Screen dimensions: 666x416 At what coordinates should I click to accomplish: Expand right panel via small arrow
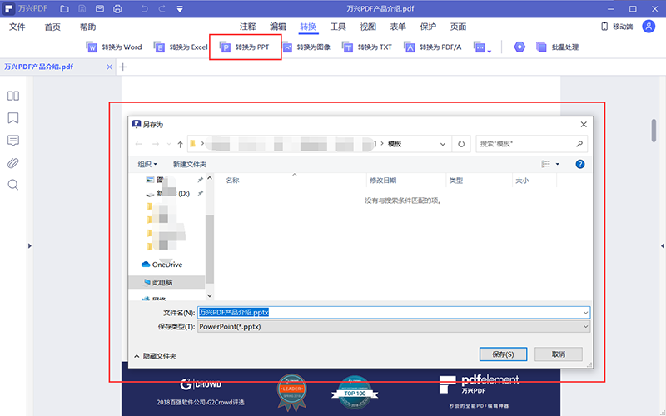coord(663,245)
